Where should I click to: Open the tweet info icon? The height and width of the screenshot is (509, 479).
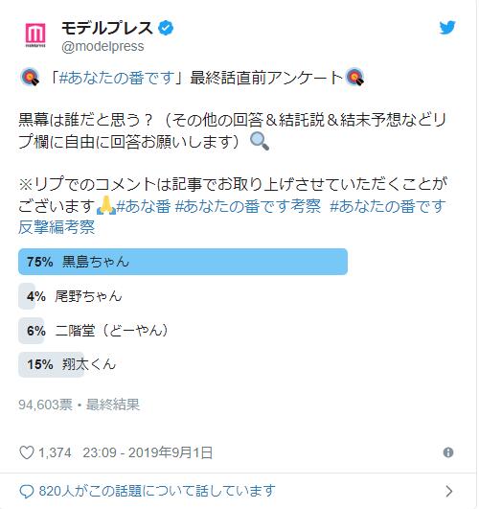click(x=448, y=452)
